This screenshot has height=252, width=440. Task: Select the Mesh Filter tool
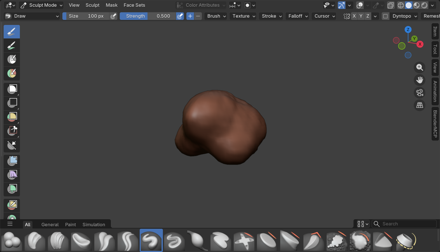click(x=12, y=161)
